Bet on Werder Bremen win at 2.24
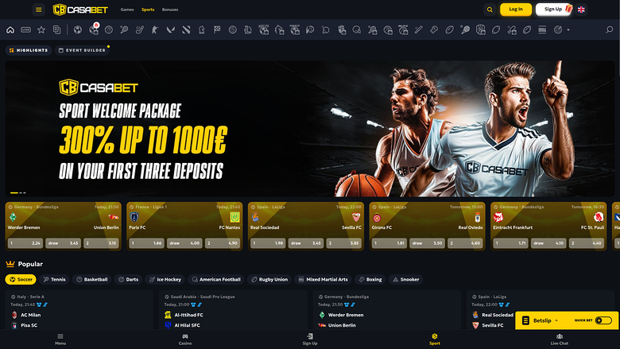The image size is (620, 349). click(x=25, y=243)
